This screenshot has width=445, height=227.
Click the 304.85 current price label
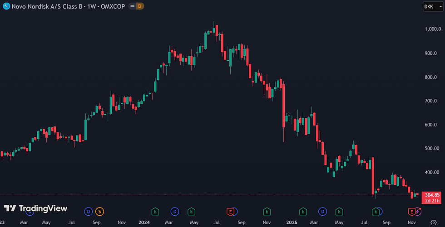pyautogui.click(x=432, y=195)
